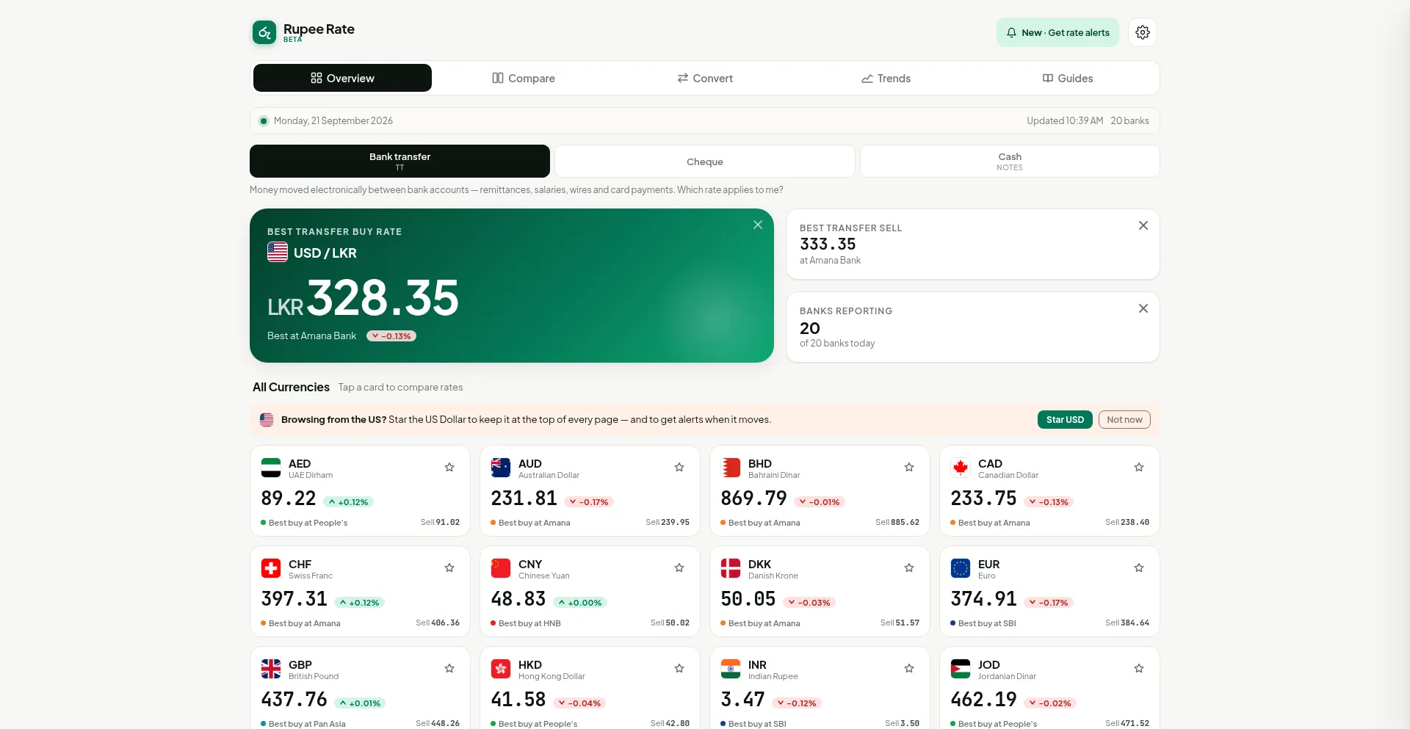Click Not now on the US banner

[x=1124, y=420]
